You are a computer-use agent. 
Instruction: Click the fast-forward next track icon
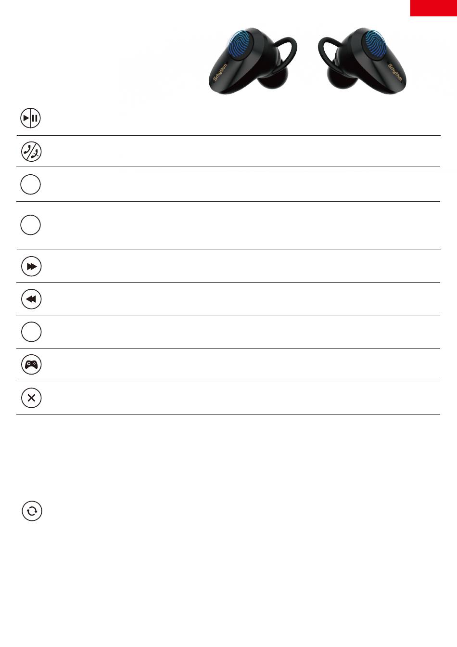[31, 266]
